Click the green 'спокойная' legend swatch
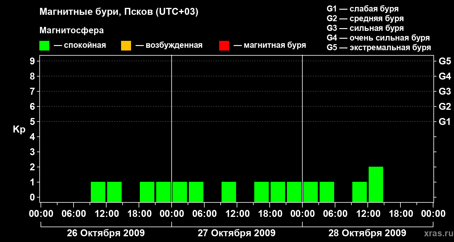 point(44,46)
